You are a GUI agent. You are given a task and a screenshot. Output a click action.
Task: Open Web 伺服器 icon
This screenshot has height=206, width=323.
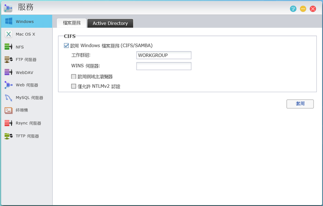[x=8, y=85]
